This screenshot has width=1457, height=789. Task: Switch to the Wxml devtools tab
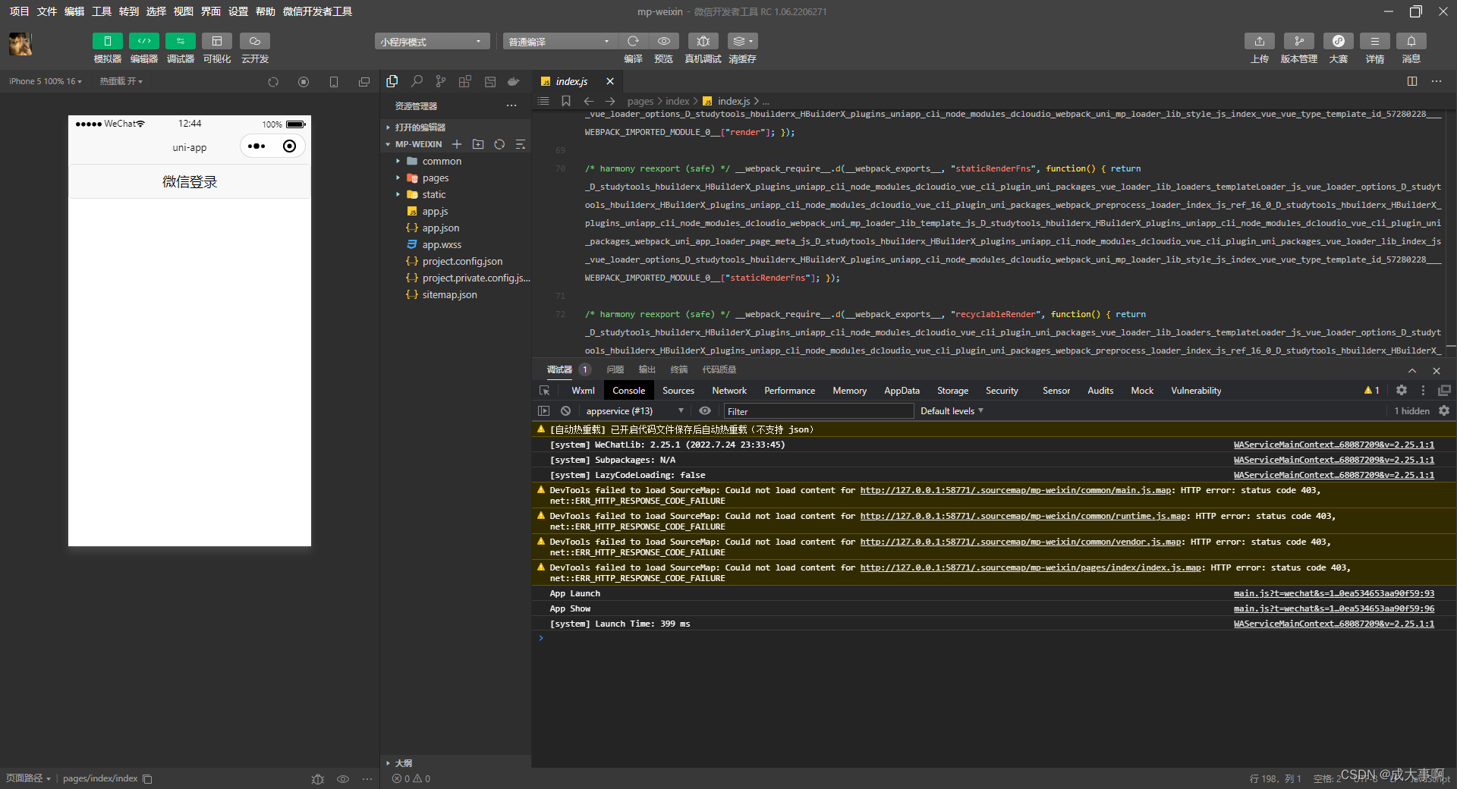coord(583,391)
